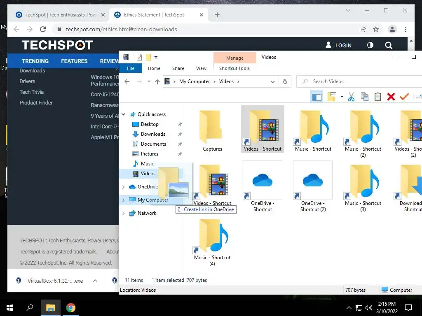Viewport: 422px width, 316px height.
Task: Click the Tech Trivia link
Action: pos(31,92)
